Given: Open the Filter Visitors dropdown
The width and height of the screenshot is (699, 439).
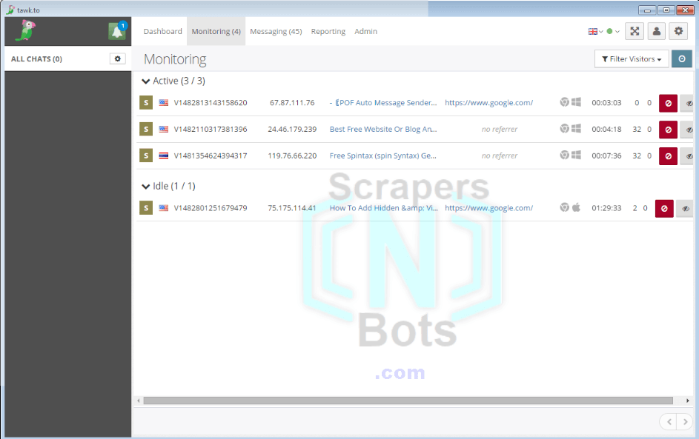Looking at the screenshot, I should [631, 59].
